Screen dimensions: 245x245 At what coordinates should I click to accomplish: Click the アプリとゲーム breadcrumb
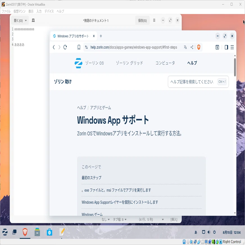tap(101, 108)
